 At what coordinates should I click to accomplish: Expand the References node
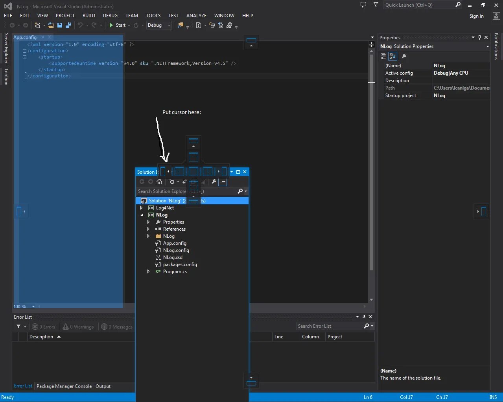[x=148, y=229]
